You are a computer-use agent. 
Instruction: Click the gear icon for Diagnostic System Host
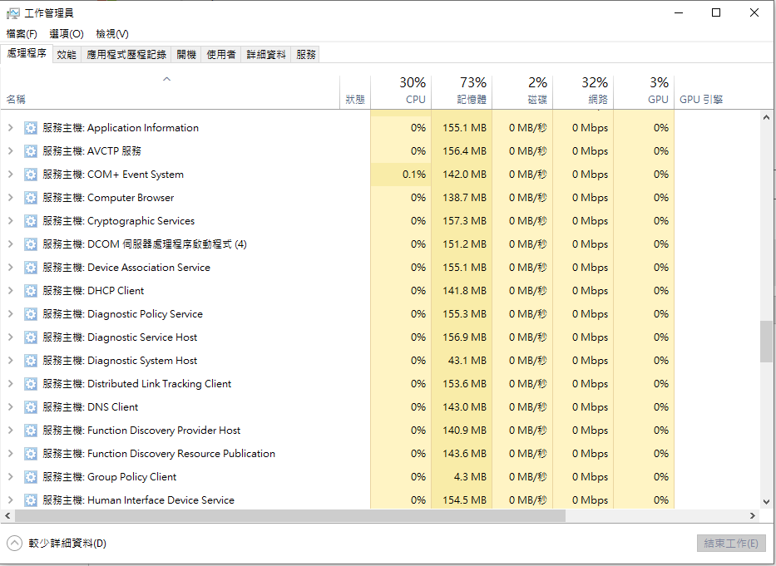(x=31, y=361)
